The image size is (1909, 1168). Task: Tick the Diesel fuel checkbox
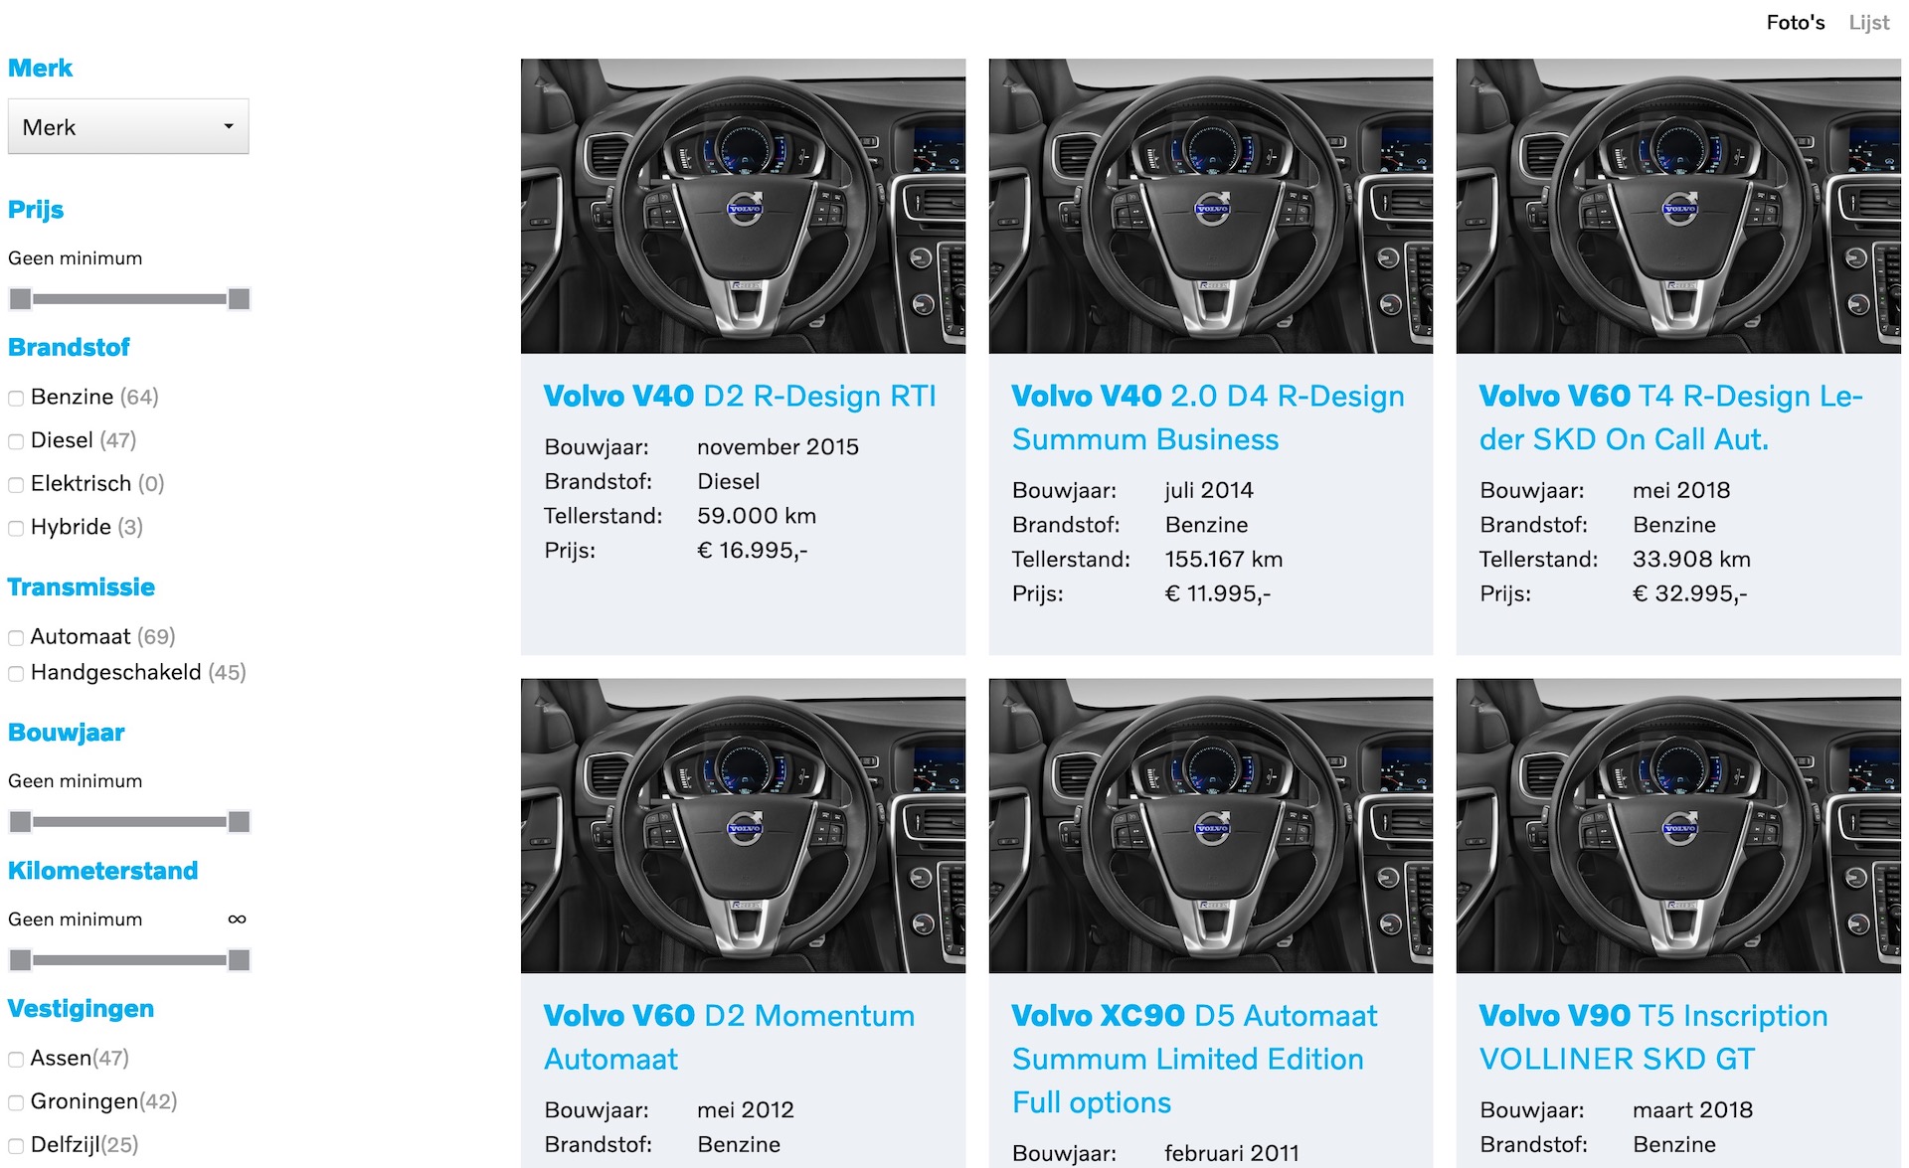pos(16,441)
